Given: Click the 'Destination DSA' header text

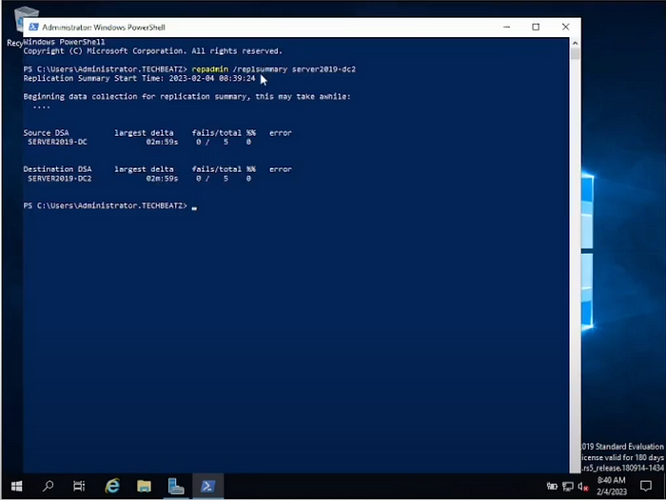Looking at the screenshot, I should [x=57, y=169].
